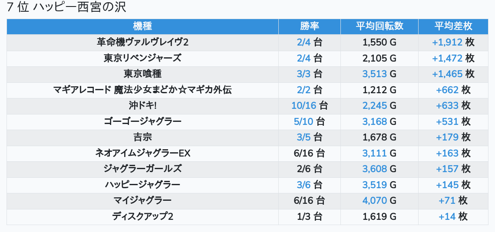The image size is (495, 232).
Task: Click the マギアレコード 魔法少女まどか☆マギカ外伝 row name
Action: pos(142,90)
